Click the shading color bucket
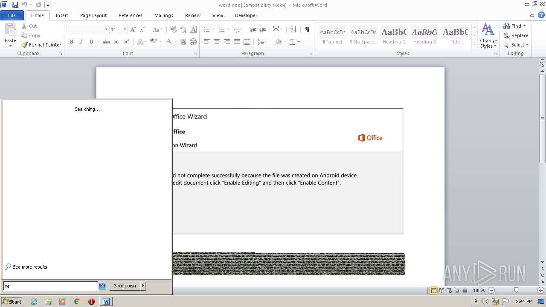Viewport: 546px width, 307px height. [279, 42]
